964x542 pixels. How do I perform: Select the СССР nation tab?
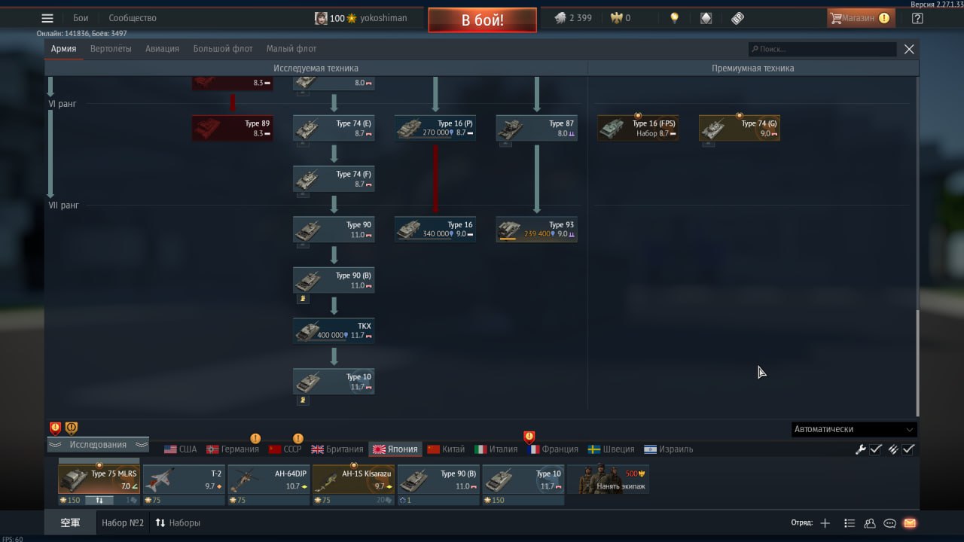[x=285, y=449]
